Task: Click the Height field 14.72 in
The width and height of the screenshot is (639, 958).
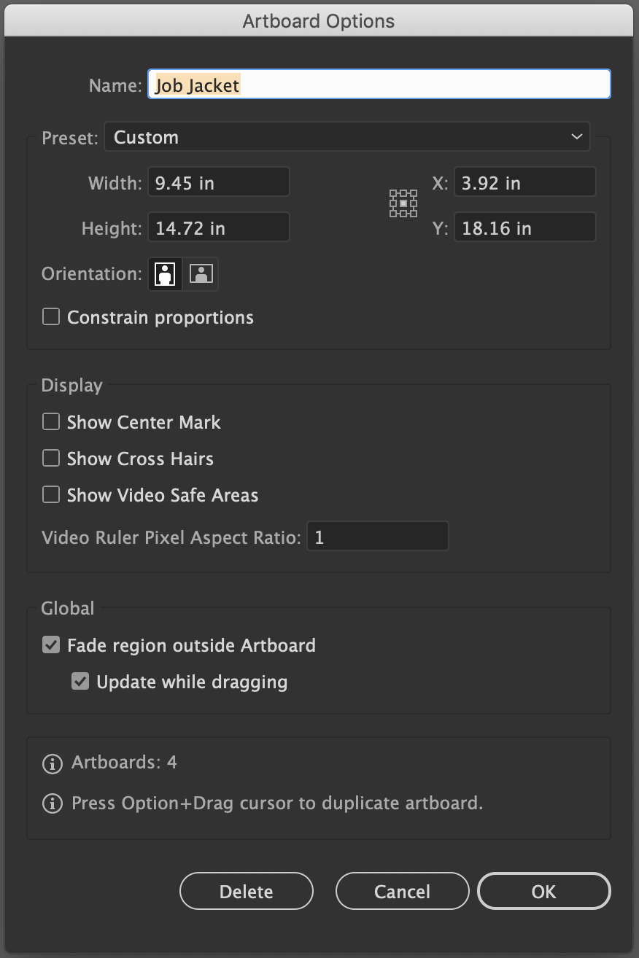Action: click(x=219, y=227)
